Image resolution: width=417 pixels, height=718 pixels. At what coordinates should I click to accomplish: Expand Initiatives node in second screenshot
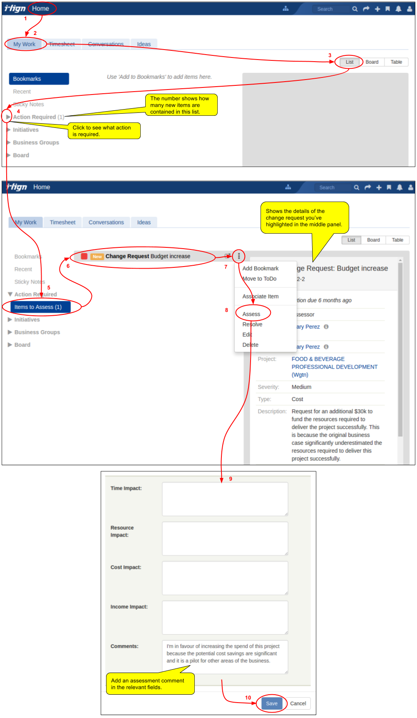point(10,320)
